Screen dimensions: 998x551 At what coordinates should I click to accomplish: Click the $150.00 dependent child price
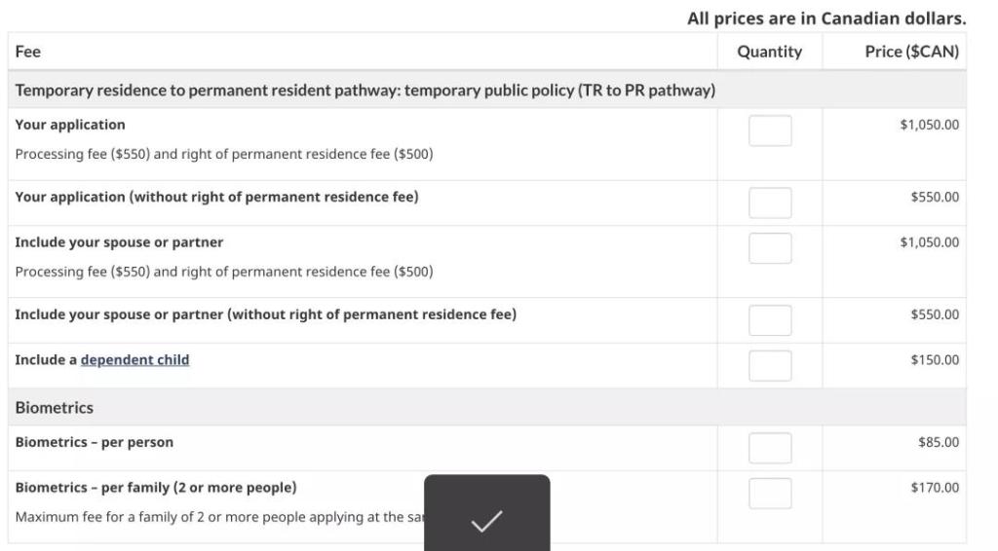click(x=935, y=360)
